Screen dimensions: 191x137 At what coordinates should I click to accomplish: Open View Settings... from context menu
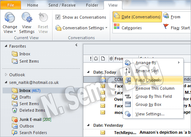[153, 114]
